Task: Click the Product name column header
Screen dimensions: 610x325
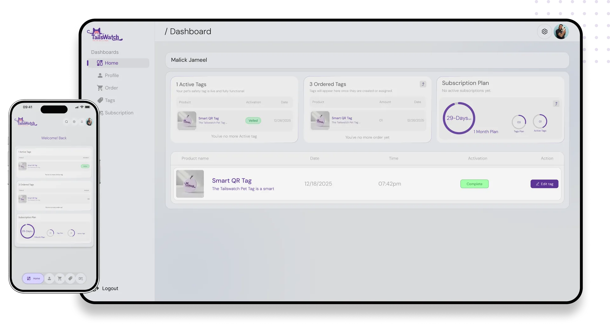Action: [195, 159]
